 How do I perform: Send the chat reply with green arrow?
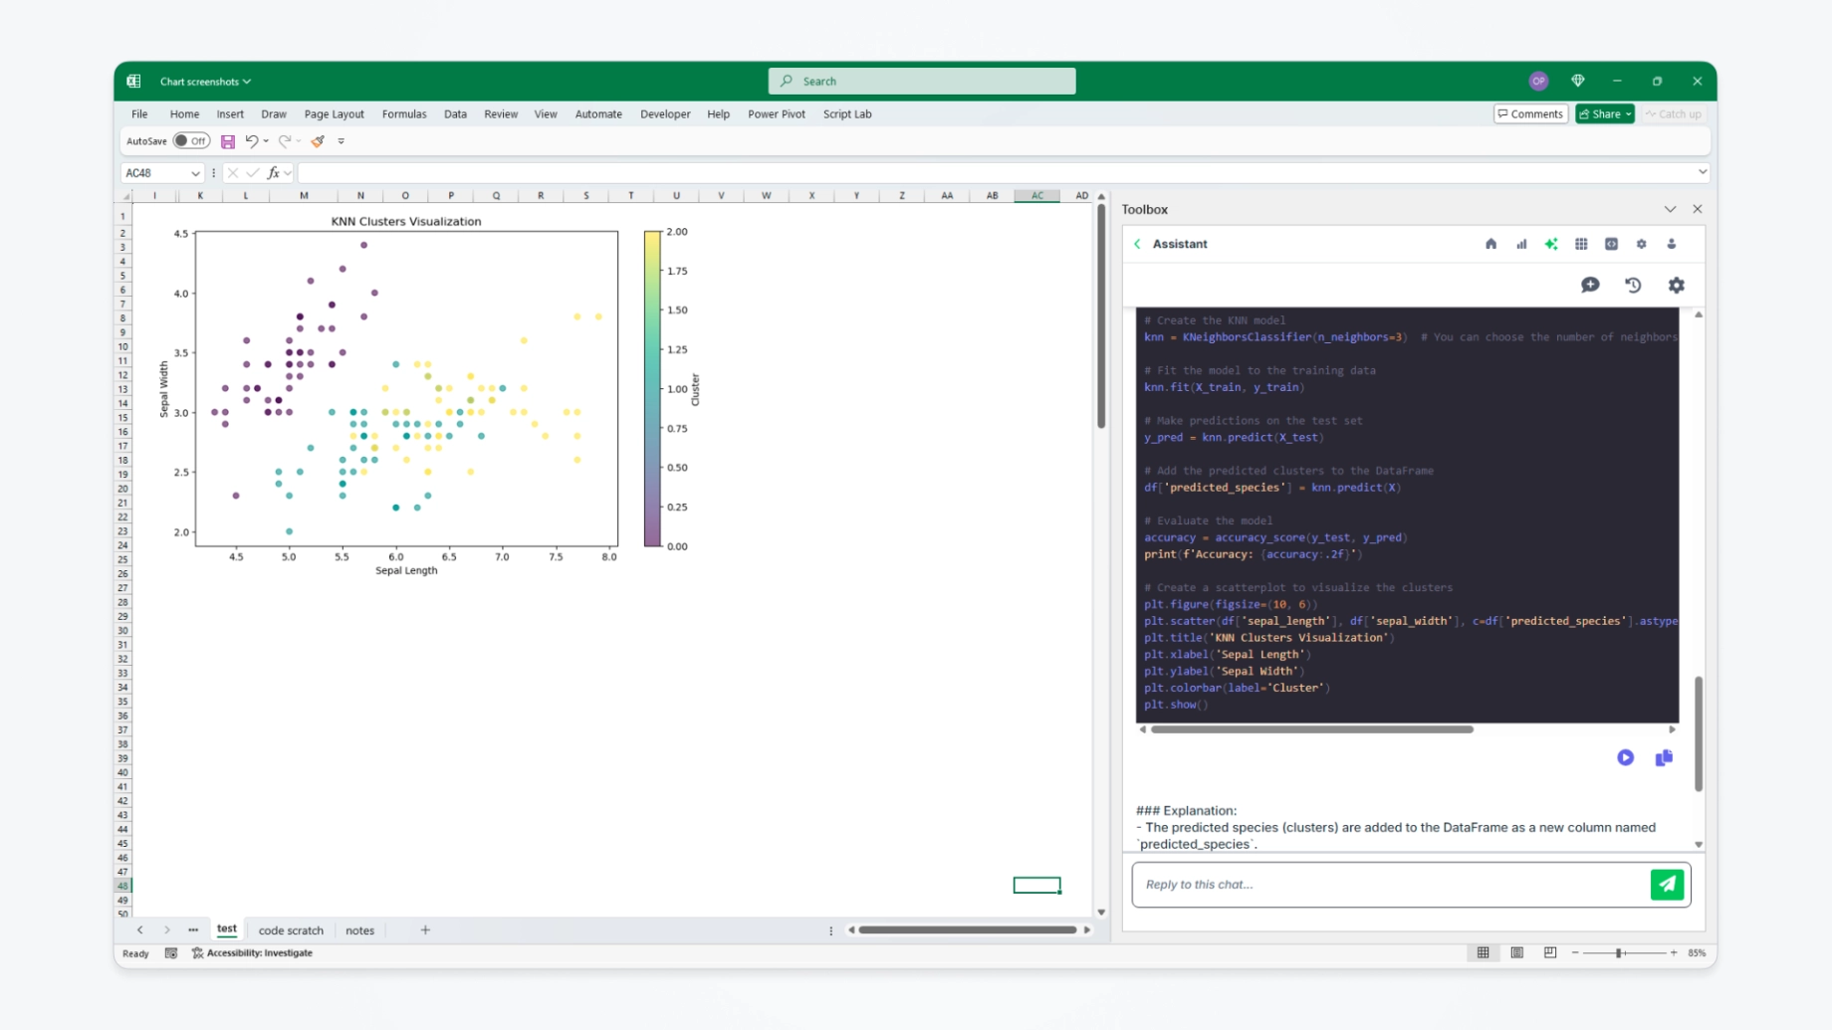(1667, 884)
